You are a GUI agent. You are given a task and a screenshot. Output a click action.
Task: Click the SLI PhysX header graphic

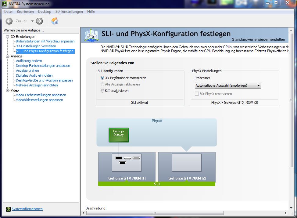[92, 35]
